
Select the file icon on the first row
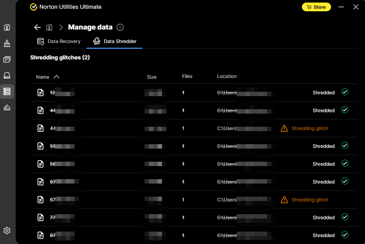[x=41, y=92]
